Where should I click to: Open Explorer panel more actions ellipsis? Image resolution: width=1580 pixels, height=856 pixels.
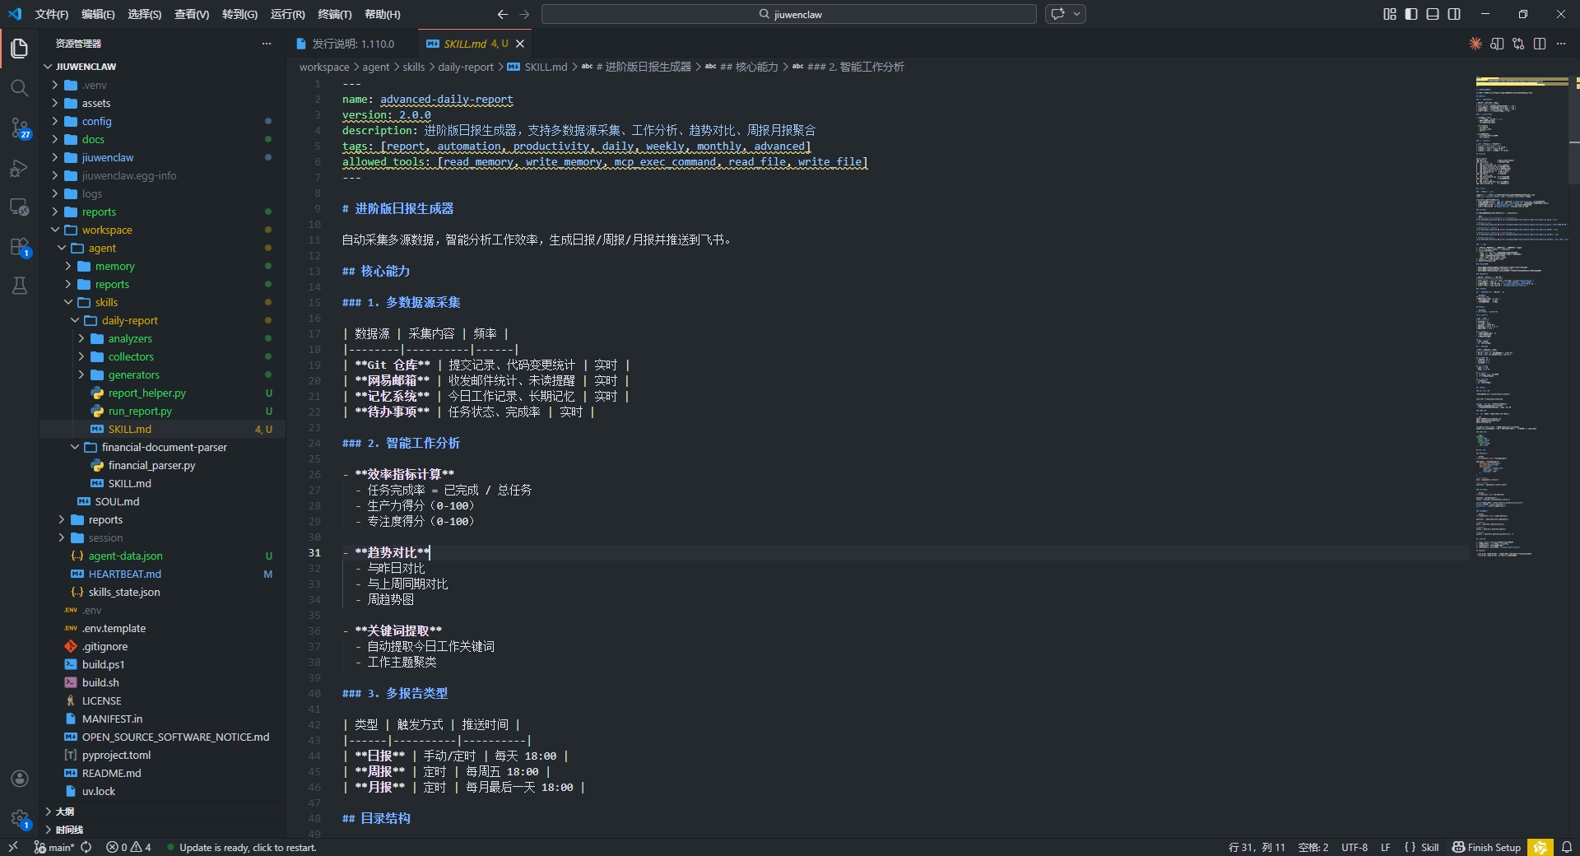[267, 44]
